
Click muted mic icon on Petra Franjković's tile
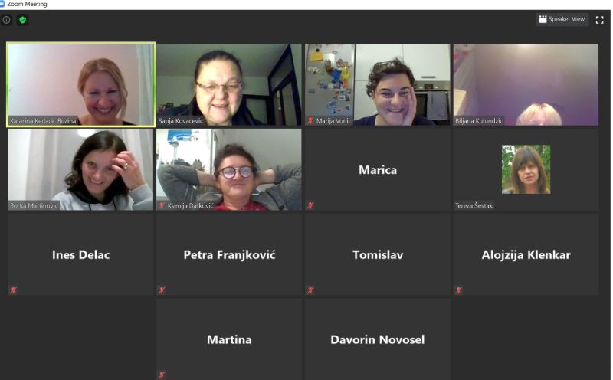[162, 290]
